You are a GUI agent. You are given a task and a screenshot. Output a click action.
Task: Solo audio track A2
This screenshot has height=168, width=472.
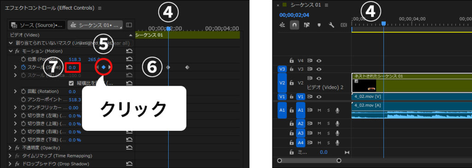(328, 123)
